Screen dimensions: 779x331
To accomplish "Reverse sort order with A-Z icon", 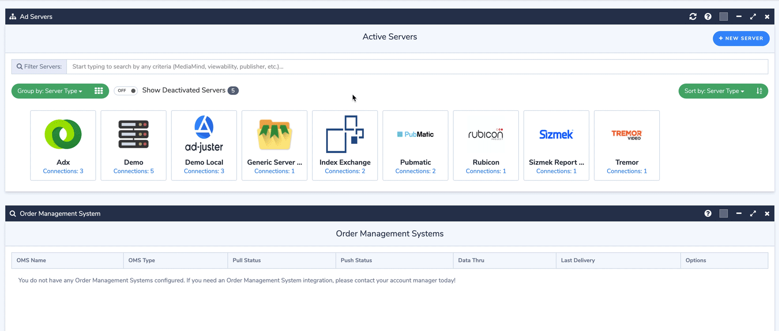I will tap(759, 91).
